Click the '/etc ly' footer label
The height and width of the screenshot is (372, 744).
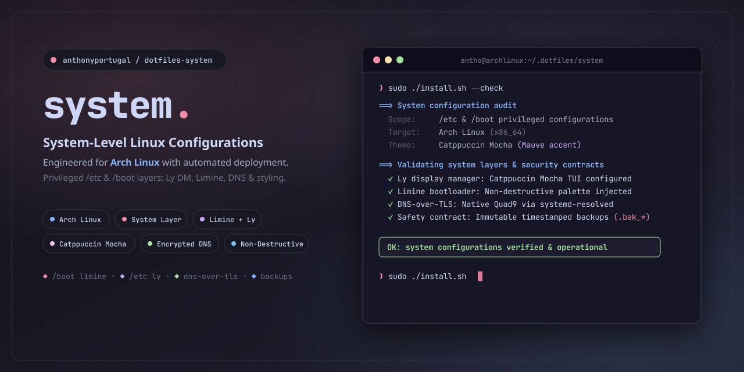(x=145, y=277)
